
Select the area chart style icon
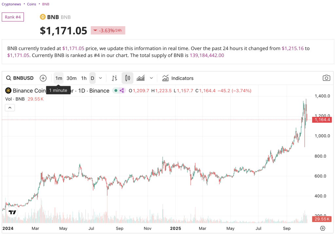click(141, 78)
